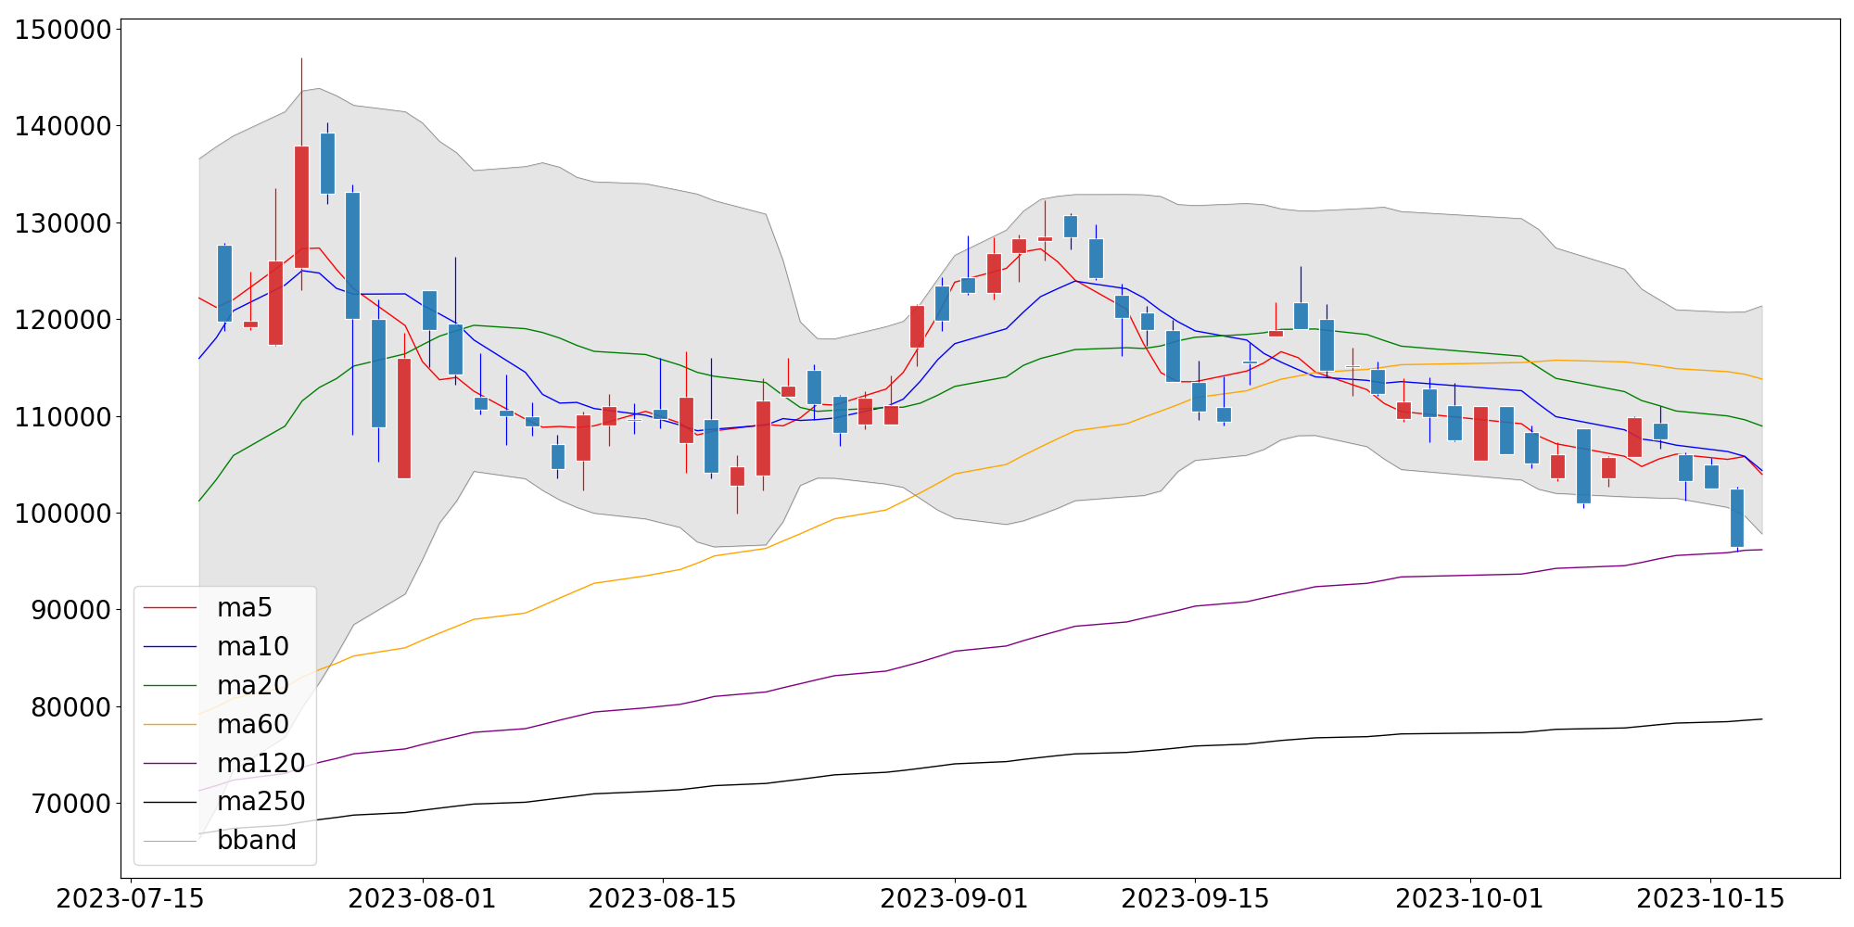Click the ma5 legend label

[x=245, y=608]
